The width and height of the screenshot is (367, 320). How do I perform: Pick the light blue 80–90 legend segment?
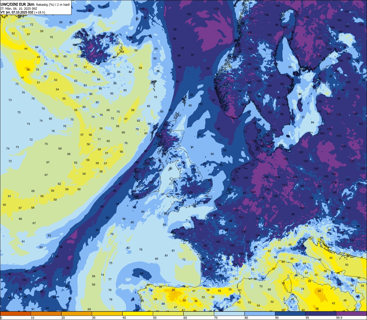coord(260,313)
